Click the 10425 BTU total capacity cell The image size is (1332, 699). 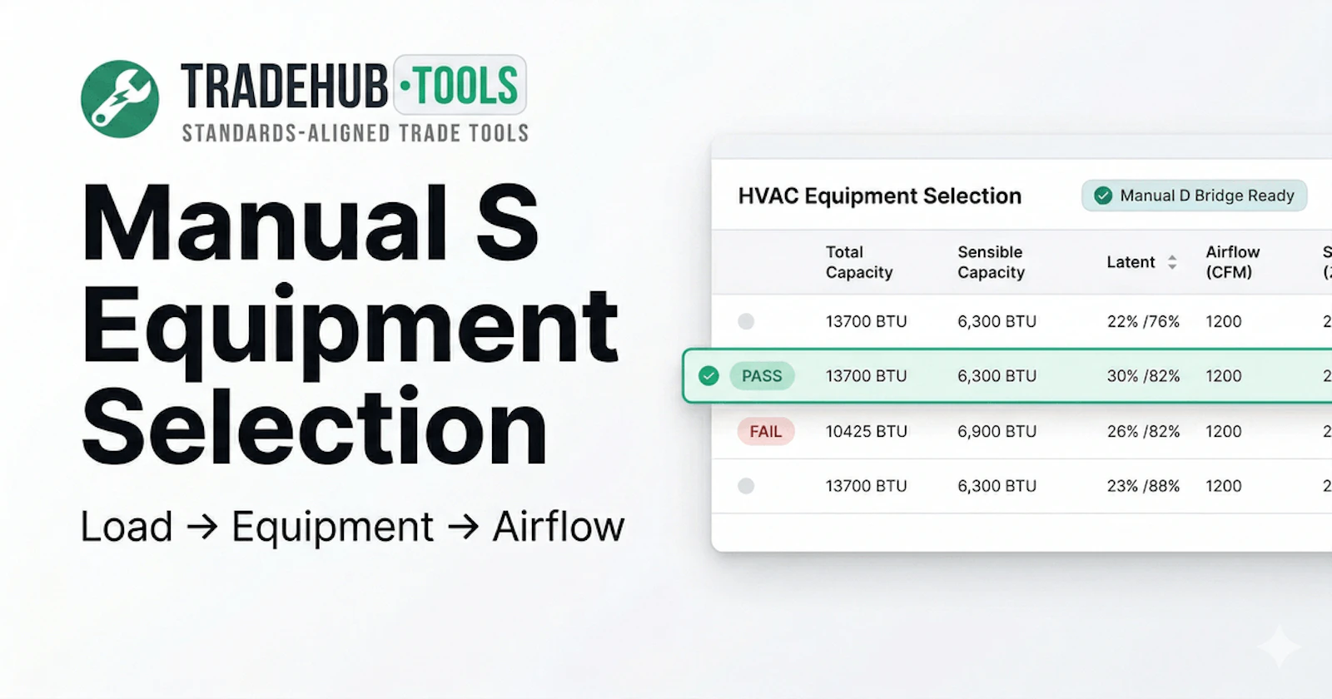866,432
